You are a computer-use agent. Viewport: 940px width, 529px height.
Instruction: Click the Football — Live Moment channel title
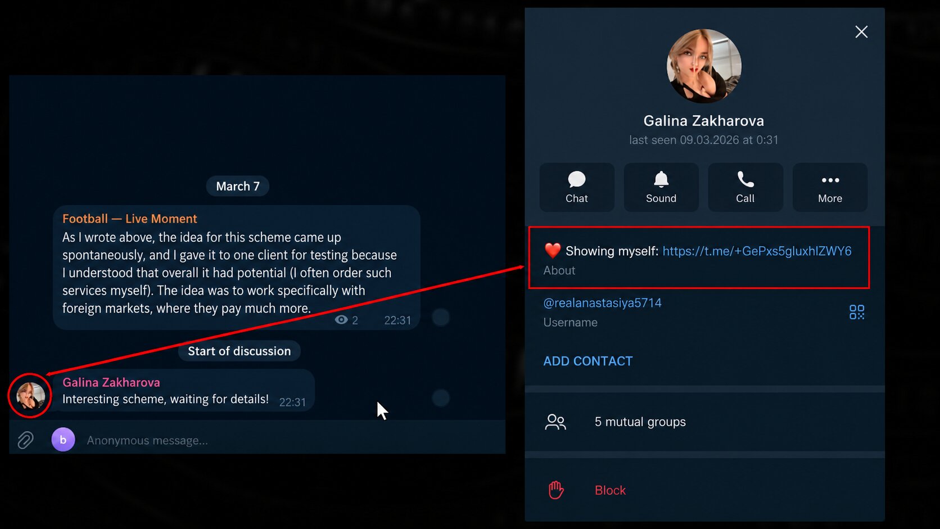click(x=130, y=219)
